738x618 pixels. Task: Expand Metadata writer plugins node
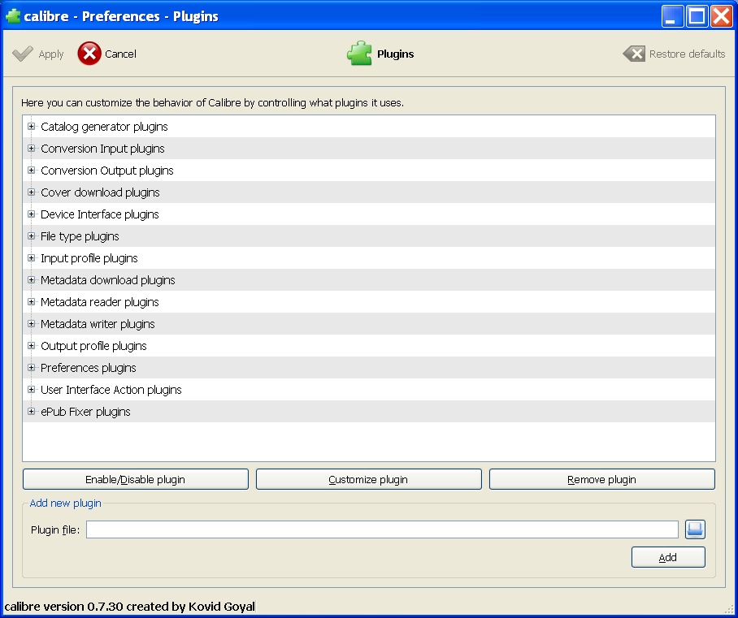31,323
